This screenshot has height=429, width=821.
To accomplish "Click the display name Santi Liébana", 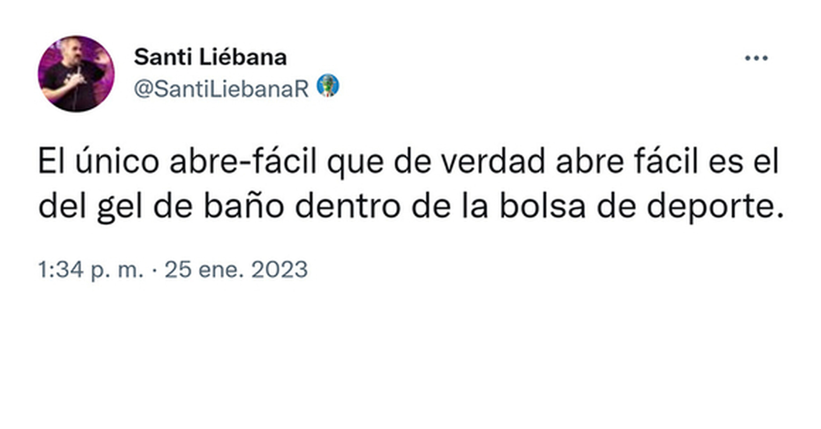I will [x=210, y=57].
